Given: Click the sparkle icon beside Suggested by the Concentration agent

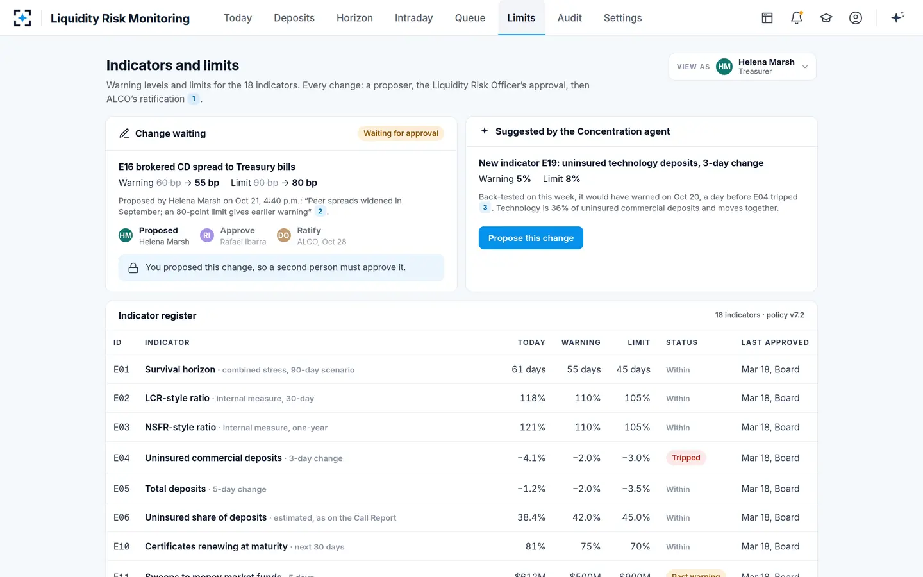Looking at the screenshot, I should coord(485,131).
